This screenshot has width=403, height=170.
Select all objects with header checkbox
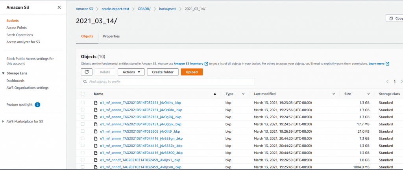pyautogui.click(x=83, y=94)
